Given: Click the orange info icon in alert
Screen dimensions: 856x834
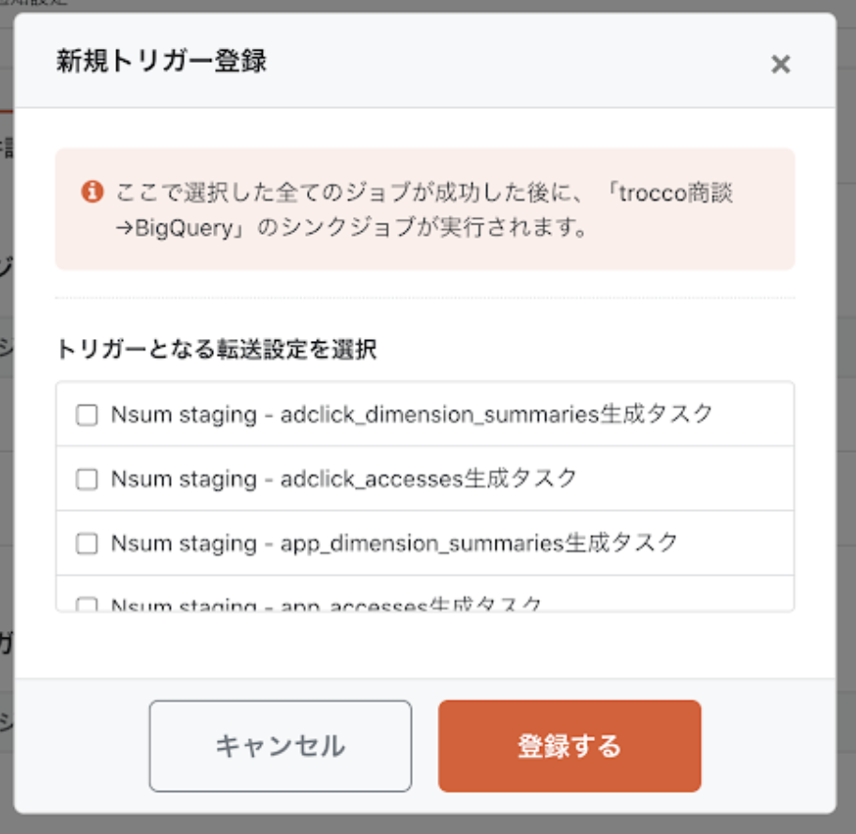Looking at the screenshot, I should (x=92, y=193).
